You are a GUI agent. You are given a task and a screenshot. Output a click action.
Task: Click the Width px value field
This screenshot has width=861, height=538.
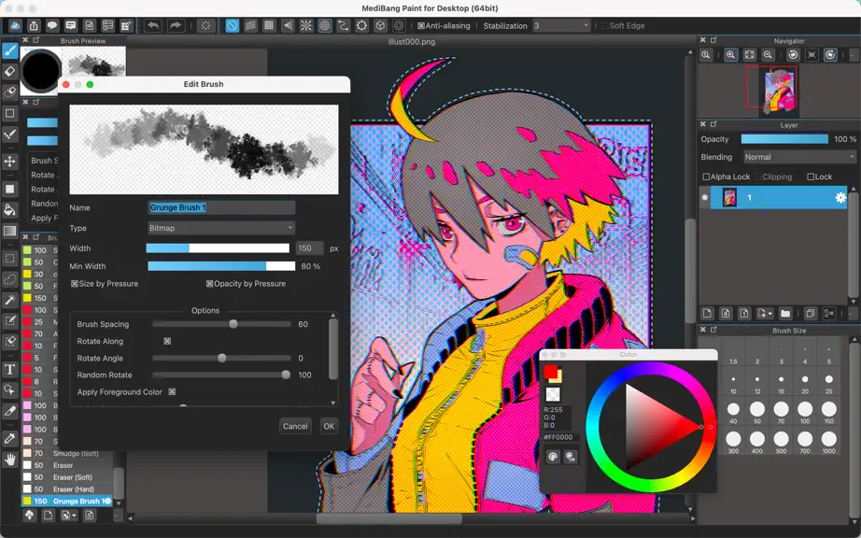tap(310, 248)
